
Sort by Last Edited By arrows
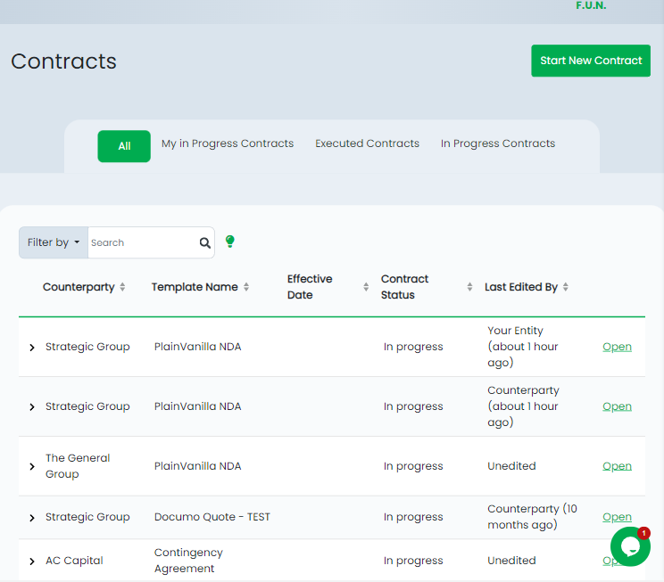[x=566, y=287]
